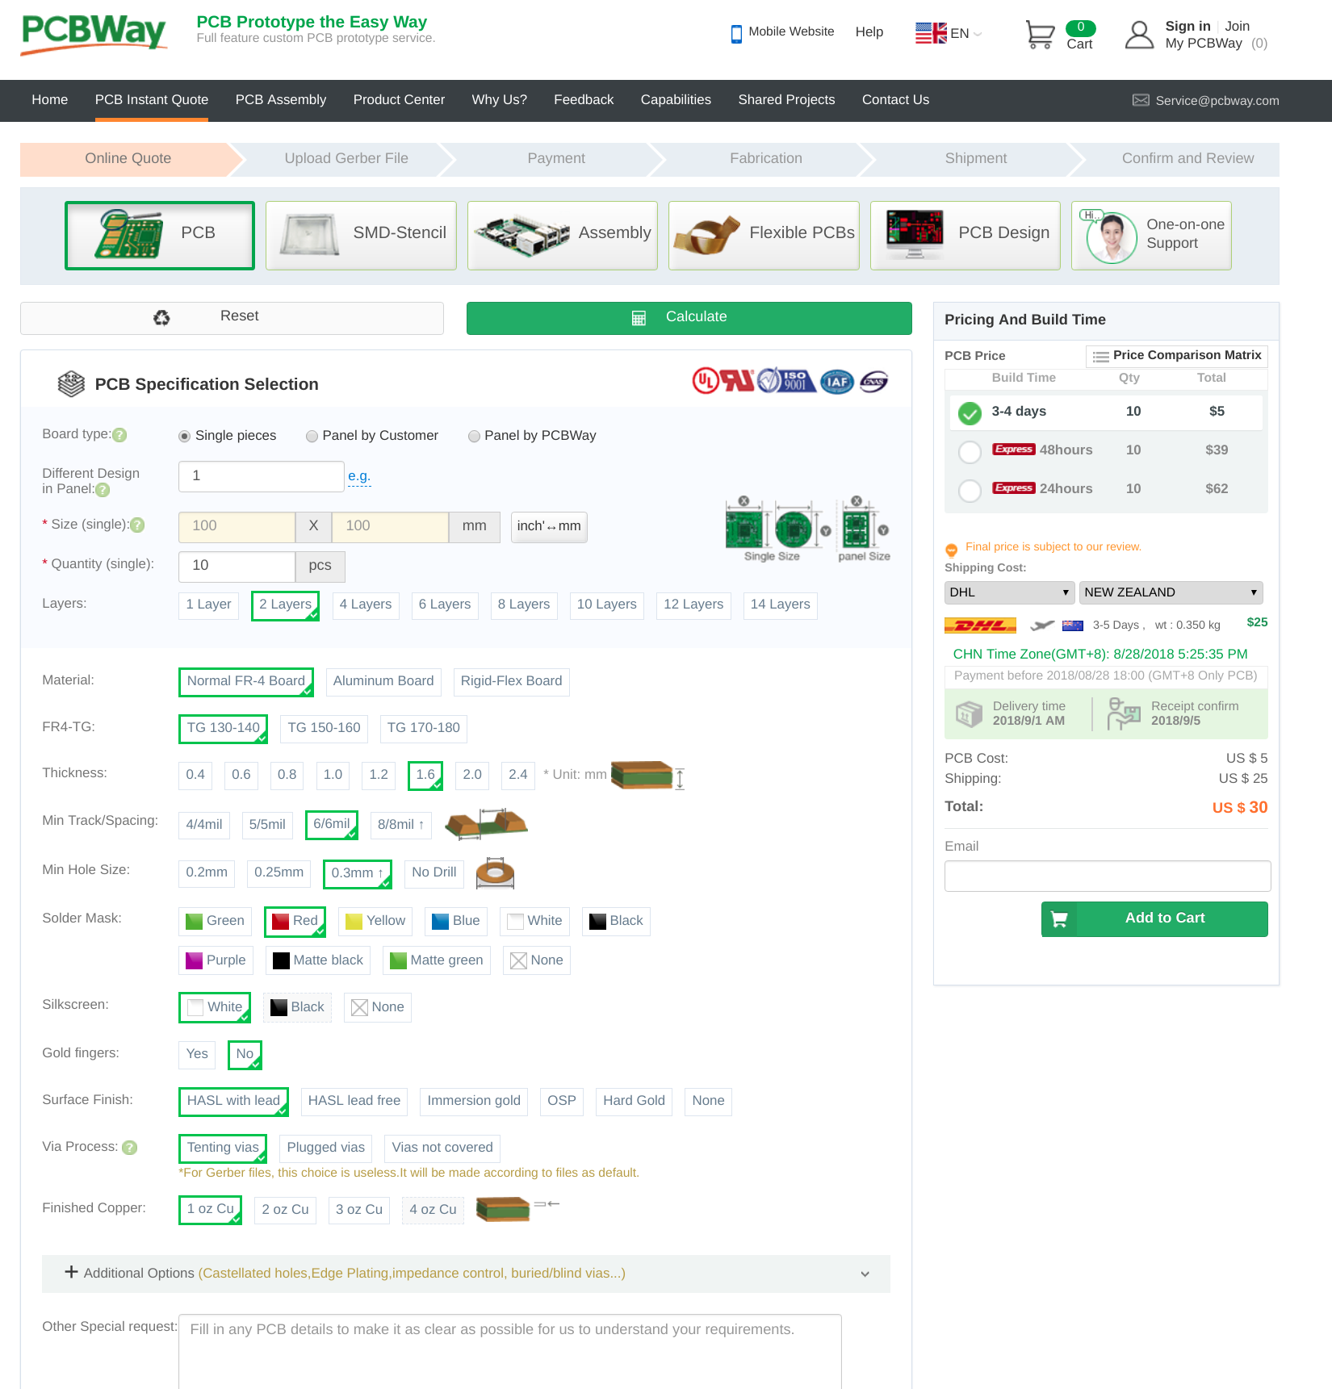
Task: Click the PCBWay logo
Action: click(x=94, y=34)
